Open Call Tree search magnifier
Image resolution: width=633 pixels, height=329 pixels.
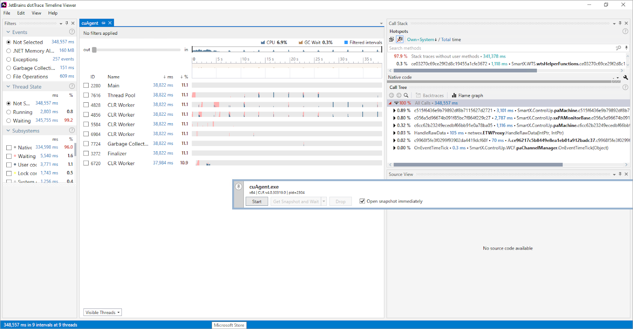(x=406, y=95)
